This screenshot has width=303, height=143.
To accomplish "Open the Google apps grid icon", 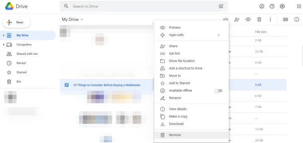I will [299, 6].
